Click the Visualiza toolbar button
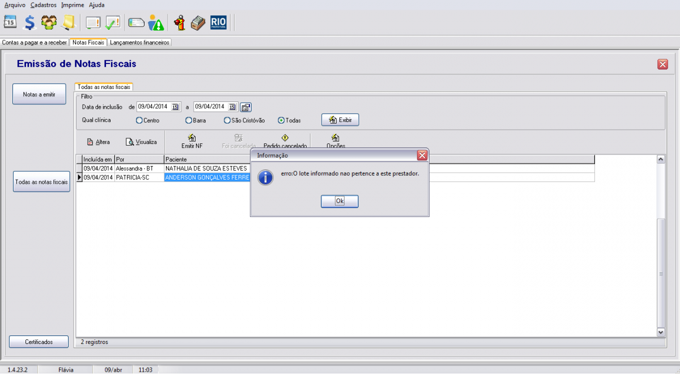The image size is (680, 374). [141, 142]
